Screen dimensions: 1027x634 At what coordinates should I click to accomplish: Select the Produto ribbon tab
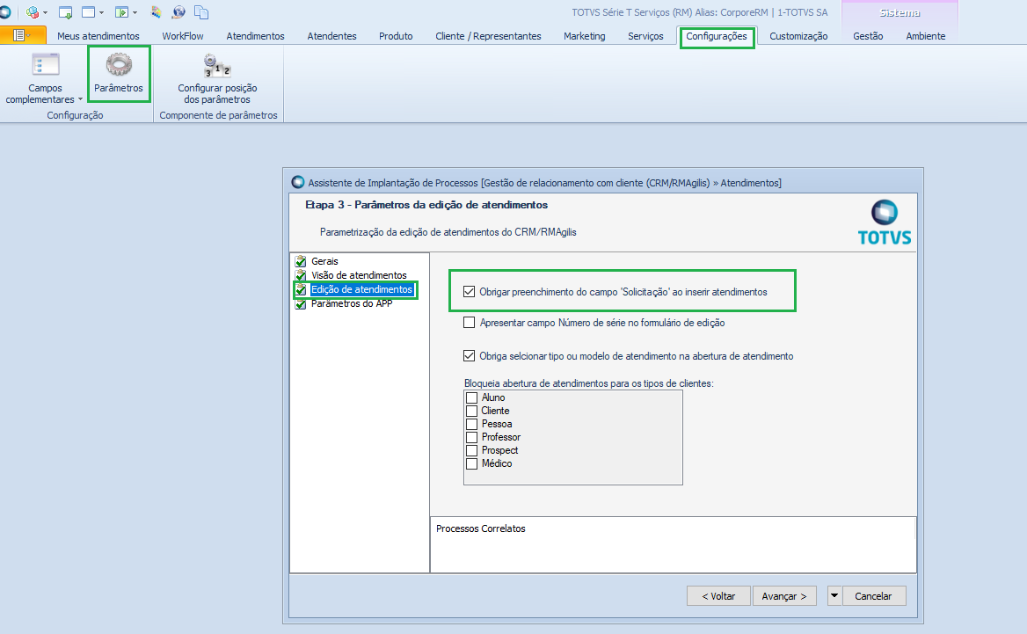pos(396,36)
